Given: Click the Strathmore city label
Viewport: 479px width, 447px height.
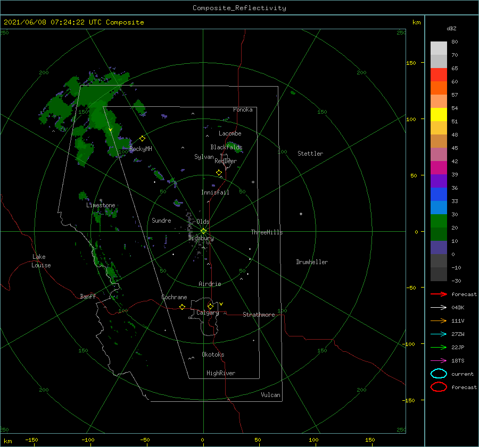Looking at the screenshot, I should pos(259,315).
